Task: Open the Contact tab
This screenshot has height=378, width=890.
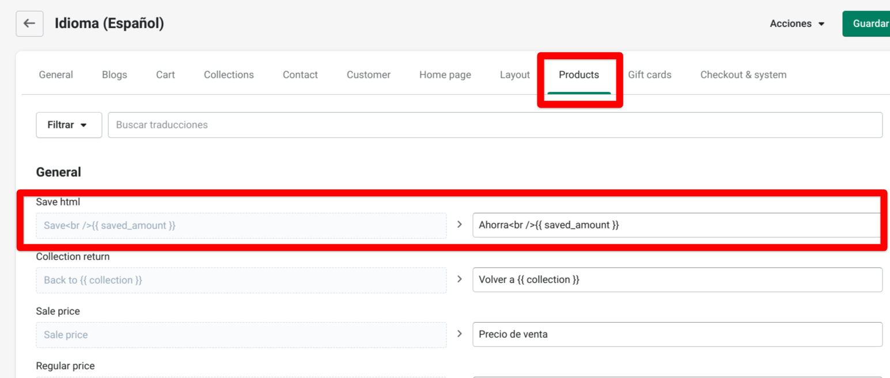Action: 300,75
